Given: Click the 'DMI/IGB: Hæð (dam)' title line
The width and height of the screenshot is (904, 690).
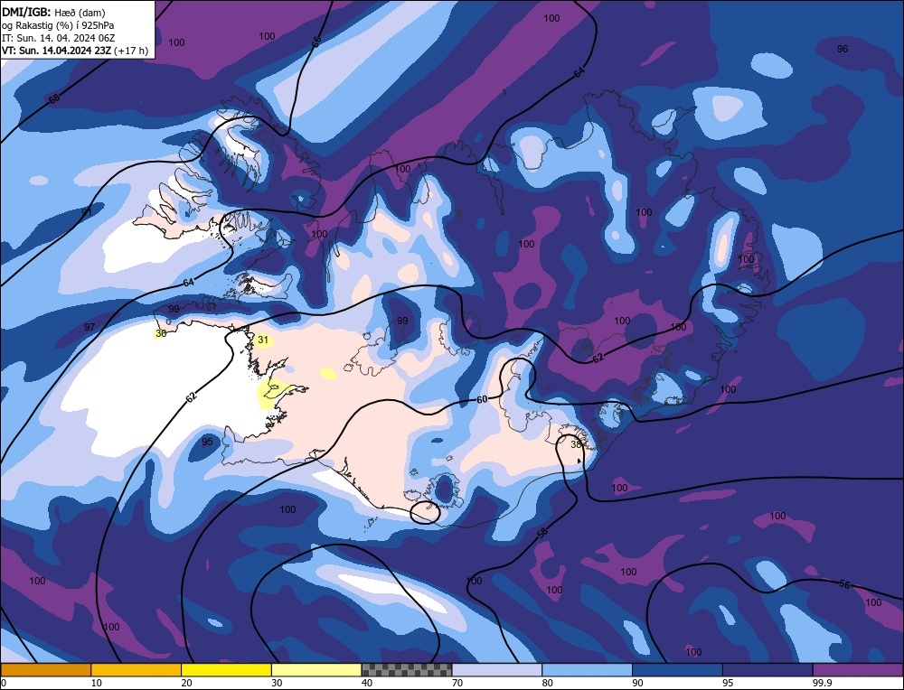Looking at the screenshot, I should 53,12.
